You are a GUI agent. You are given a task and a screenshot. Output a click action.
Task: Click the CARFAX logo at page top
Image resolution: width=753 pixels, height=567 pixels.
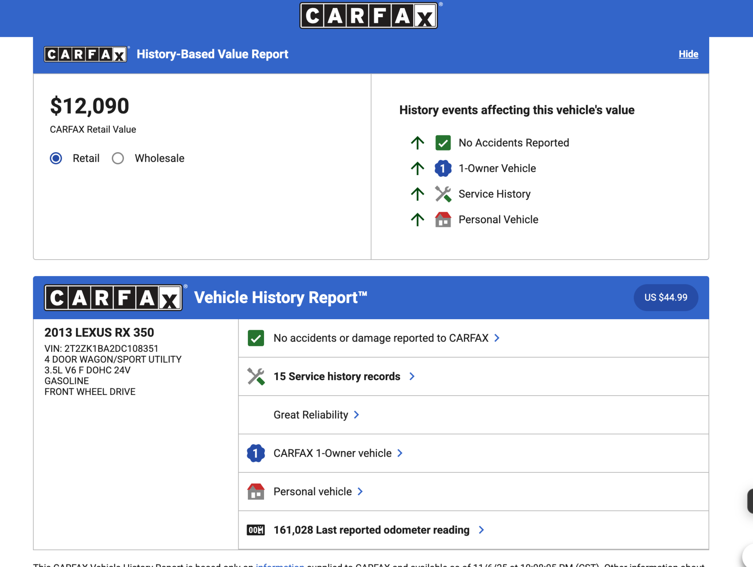click(368, 16)
